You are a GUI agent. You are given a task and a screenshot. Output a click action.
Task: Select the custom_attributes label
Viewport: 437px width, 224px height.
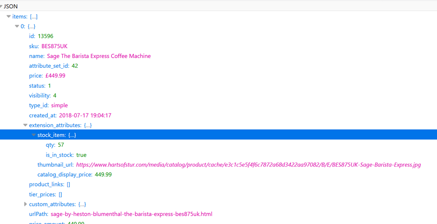click(53, 204)
